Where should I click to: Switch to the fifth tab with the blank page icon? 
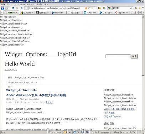point(74,12)
